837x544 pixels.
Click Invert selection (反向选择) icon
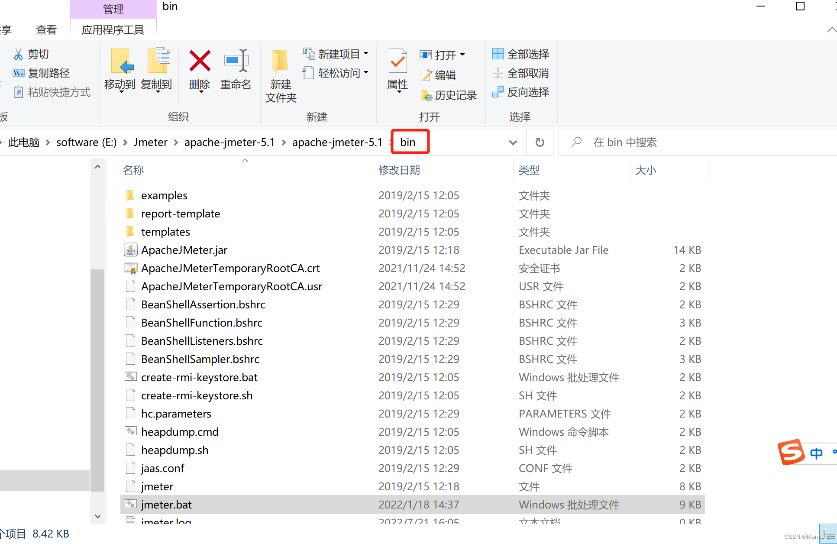[x=498, y=92]
